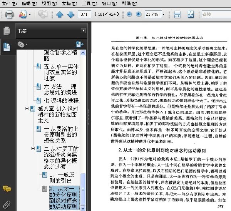Click the Print icon in toolbar
Viewport: 231px width, 211px height.
9,14
